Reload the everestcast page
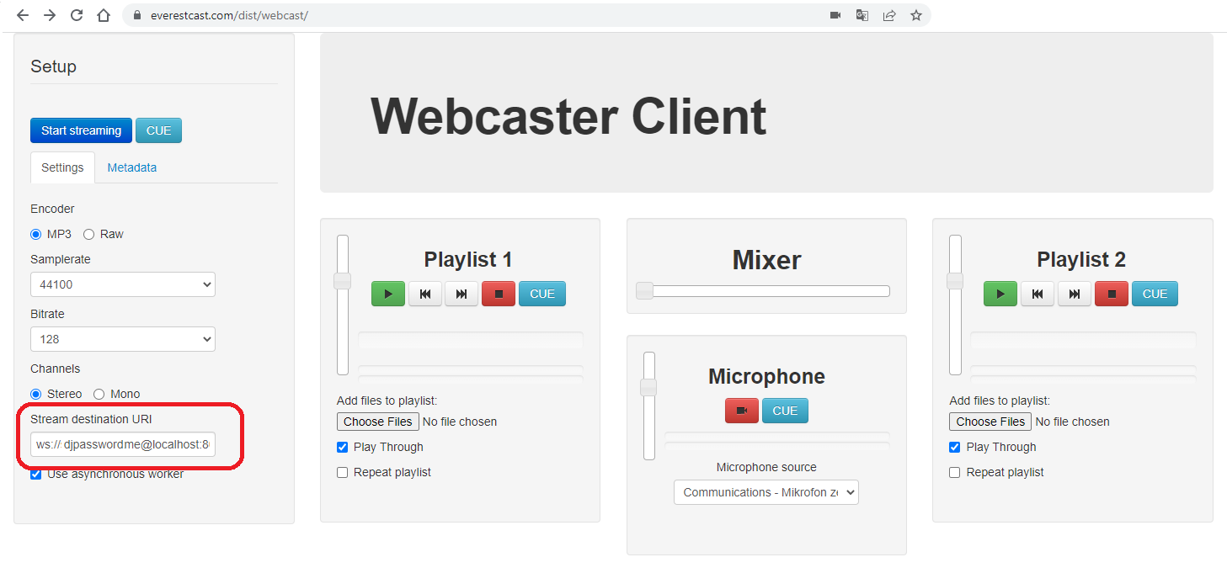 pyautogui.click(x=77, y=15)
